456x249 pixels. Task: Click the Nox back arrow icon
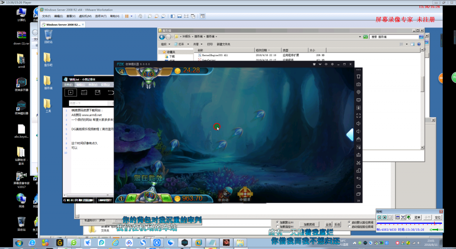pos(358,178)
